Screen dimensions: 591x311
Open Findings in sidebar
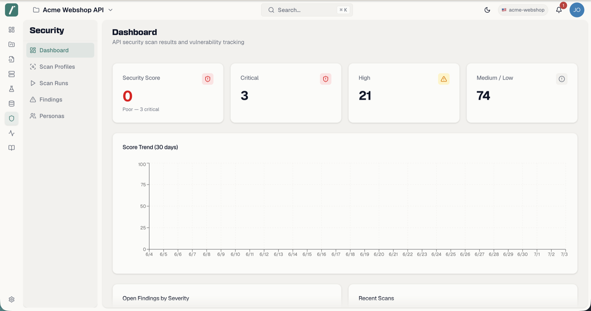tap(60, 99)
